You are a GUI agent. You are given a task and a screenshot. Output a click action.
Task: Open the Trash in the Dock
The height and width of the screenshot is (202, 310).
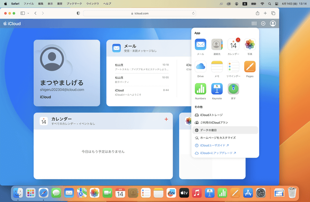tap(292, 193)
